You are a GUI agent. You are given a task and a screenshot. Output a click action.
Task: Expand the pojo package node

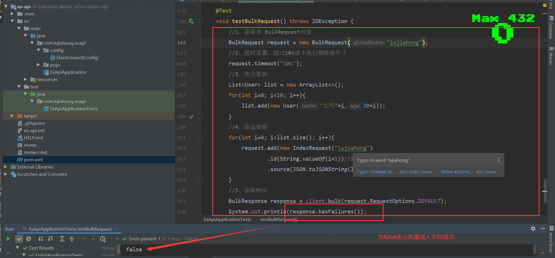(x=38, y=65)
